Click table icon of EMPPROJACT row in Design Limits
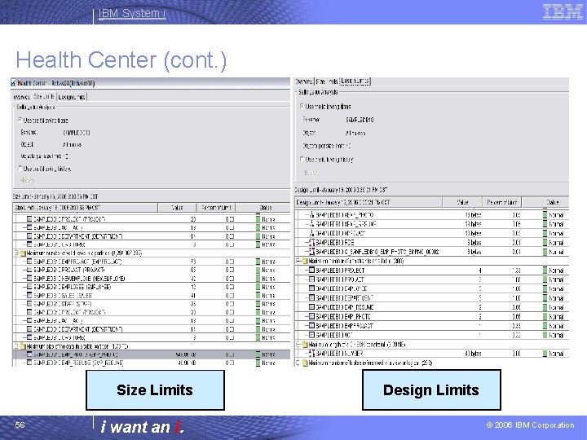Viewport: 587px width, 440px height. tap(311, 325)
